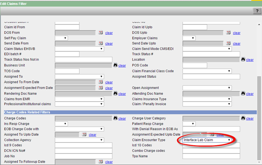Open the Open Assignment dropdown
This screenshot has width=262, height=165.
207,88
